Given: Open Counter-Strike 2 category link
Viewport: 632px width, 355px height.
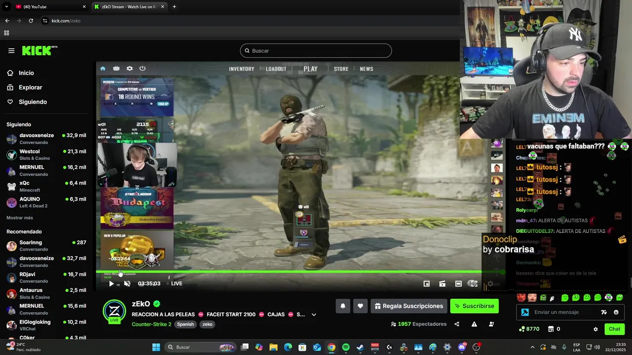Looking at the screenshot, I should 152,324.
